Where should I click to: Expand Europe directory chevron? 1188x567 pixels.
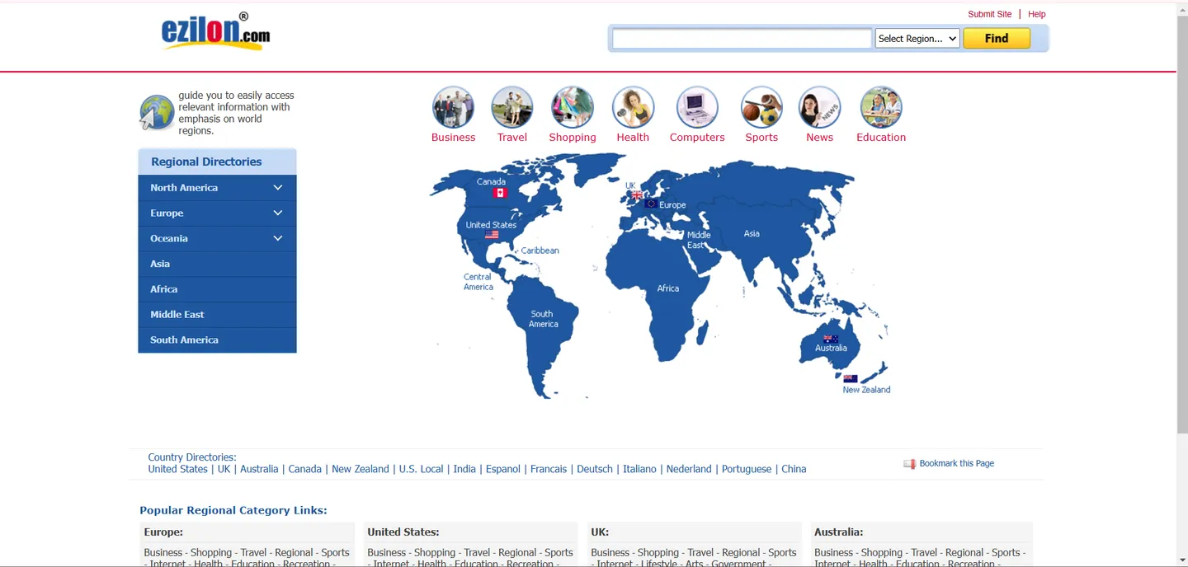point(278,213)
